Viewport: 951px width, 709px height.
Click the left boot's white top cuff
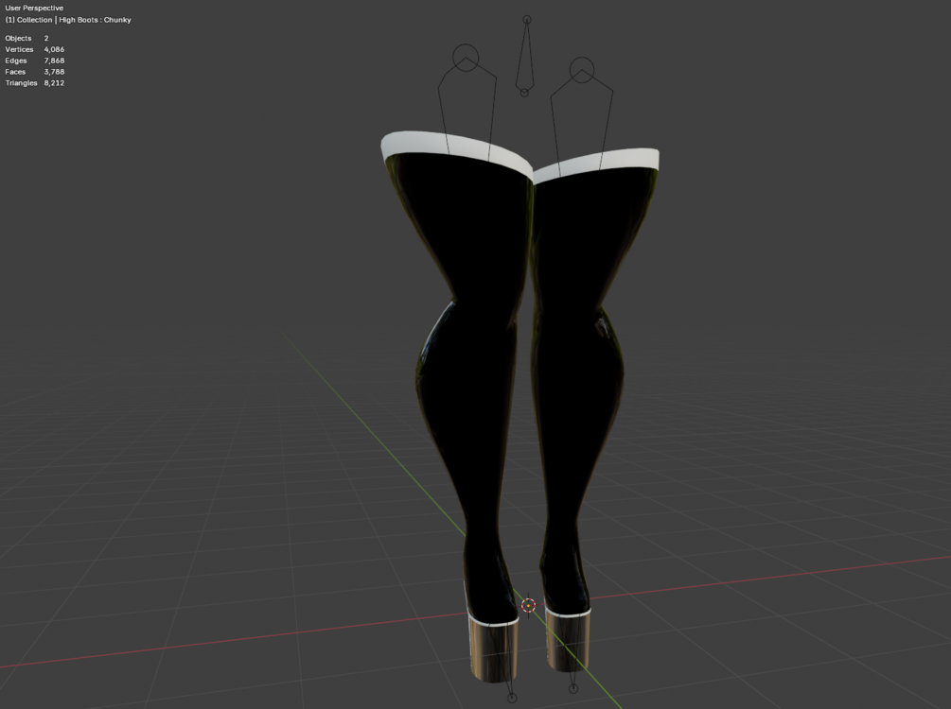(456, 151)
